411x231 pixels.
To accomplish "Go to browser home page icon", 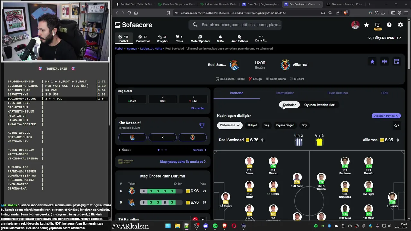I will (136, 13).
